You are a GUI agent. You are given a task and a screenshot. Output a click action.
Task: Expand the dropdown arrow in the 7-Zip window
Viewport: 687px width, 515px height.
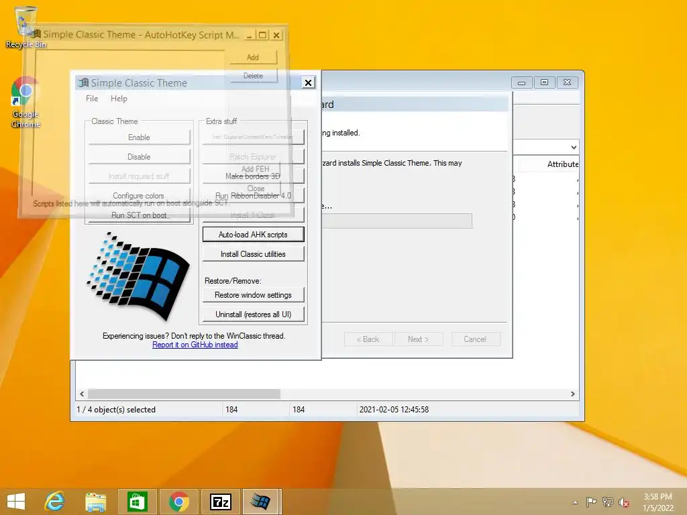[x=574, y=147]
